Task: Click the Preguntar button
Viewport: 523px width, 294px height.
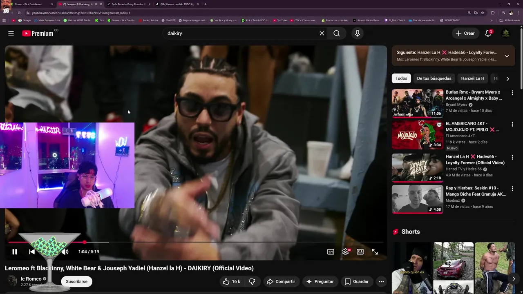Action: (320, 282)
